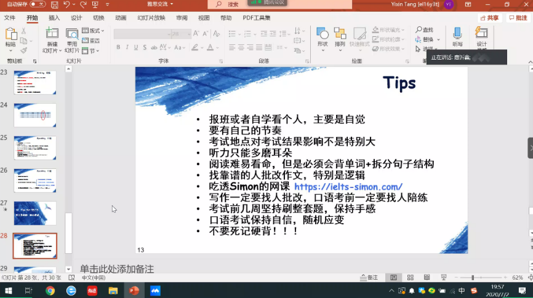Viewport: 533px width, 298px height.
Task: Open the Shape Fill (形状填充) dropdown
Action: point(388,29)
